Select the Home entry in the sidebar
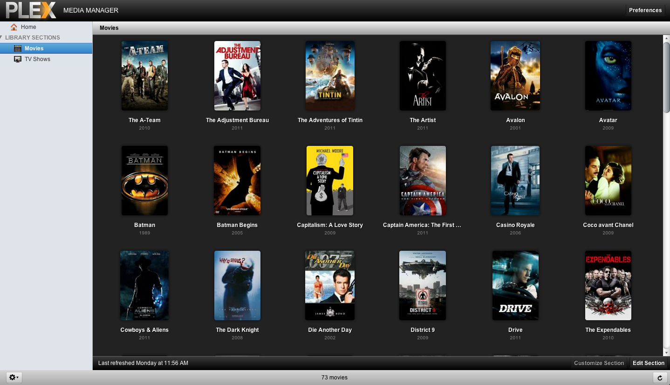670x385 pixels. pyautogui.click(x=46, y=27)
